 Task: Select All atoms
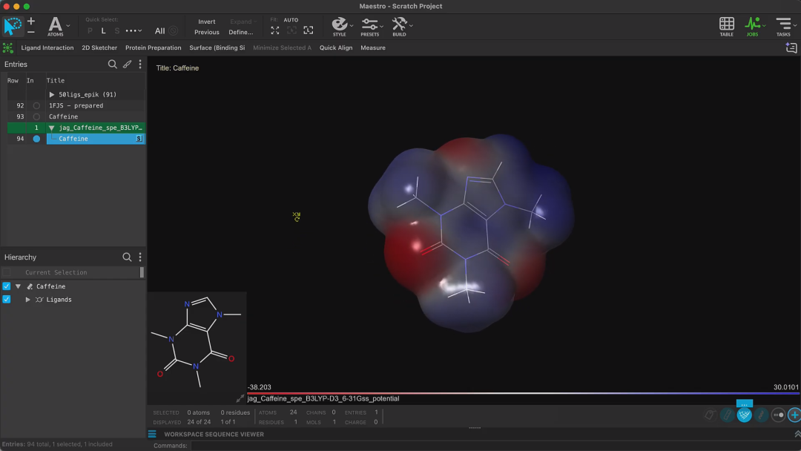[x=160, y=30]
